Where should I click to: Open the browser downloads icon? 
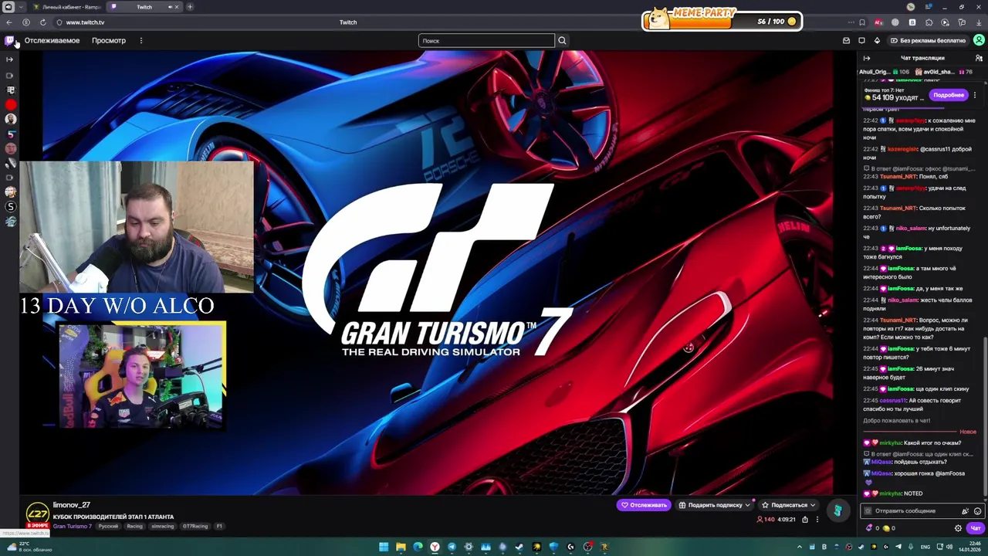979,22
